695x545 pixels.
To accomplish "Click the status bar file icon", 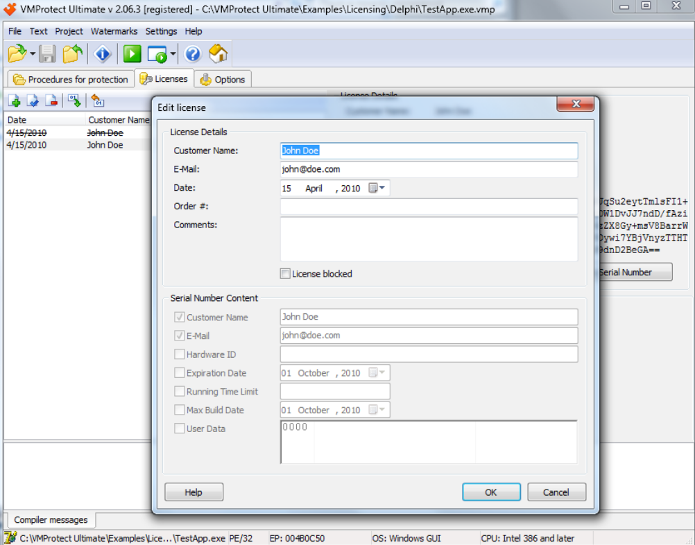I will tap(10, 538).
